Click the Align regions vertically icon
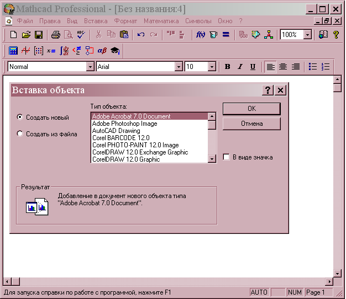Viewport: 346px width, 299px height. tap(182, 35)
